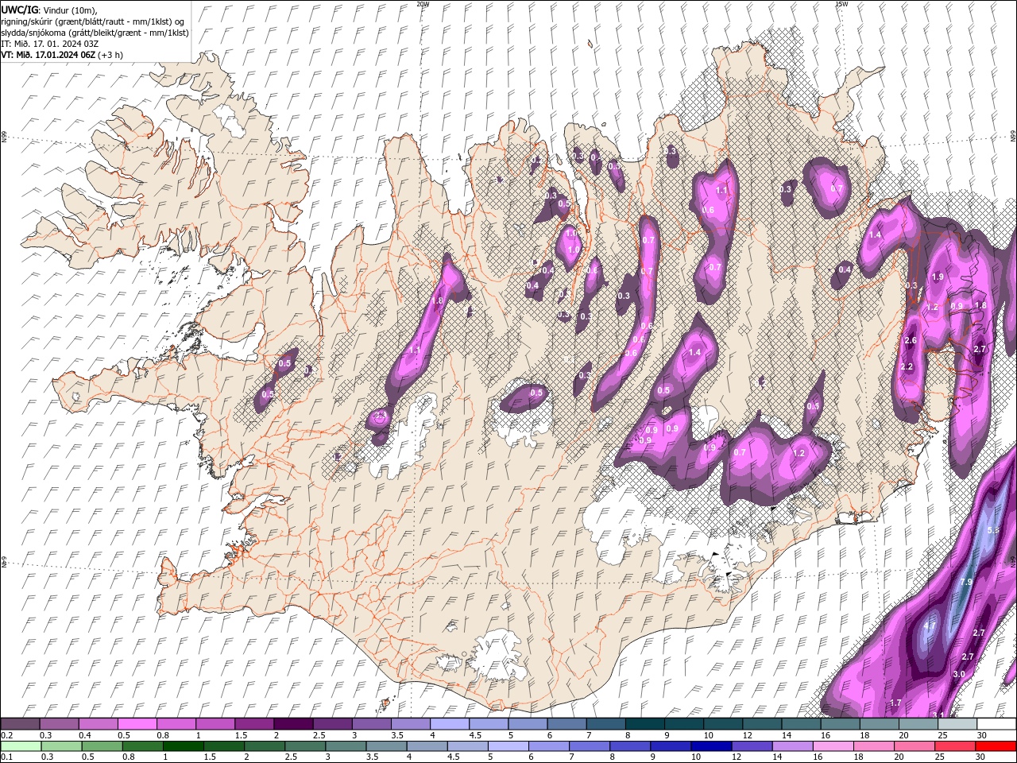This screenshot has width=1017, height=763.
Task: Click the lower legend swatch between 1 and 1.5
Action: 183,746
